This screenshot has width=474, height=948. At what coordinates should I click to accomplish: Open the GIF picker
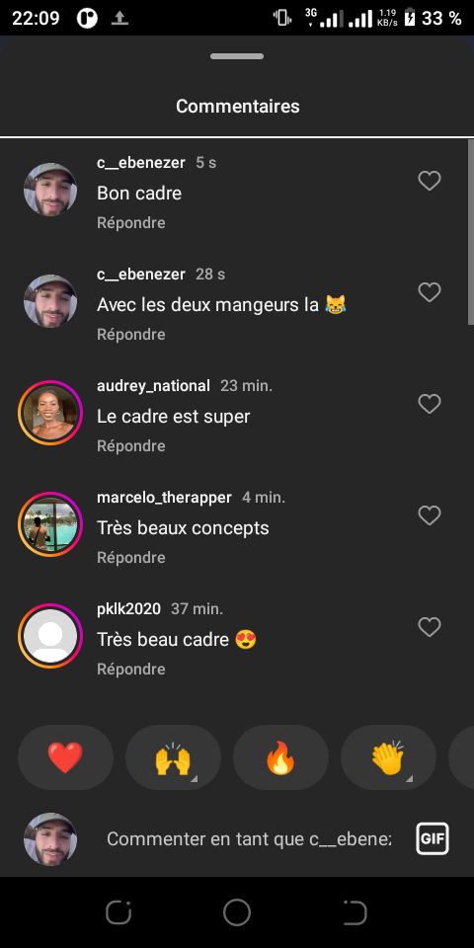pos(433,838)
